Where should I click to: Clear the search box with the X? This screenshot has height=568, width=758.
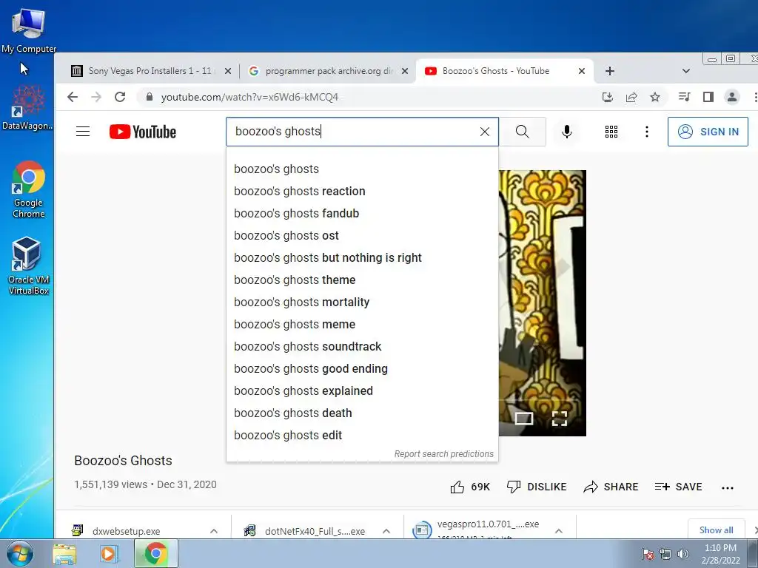point(484,132)
